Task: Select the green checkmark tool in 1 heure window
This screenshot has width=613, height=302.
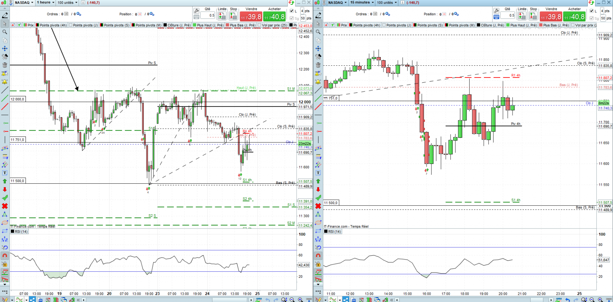Action: tap(5, 198)
